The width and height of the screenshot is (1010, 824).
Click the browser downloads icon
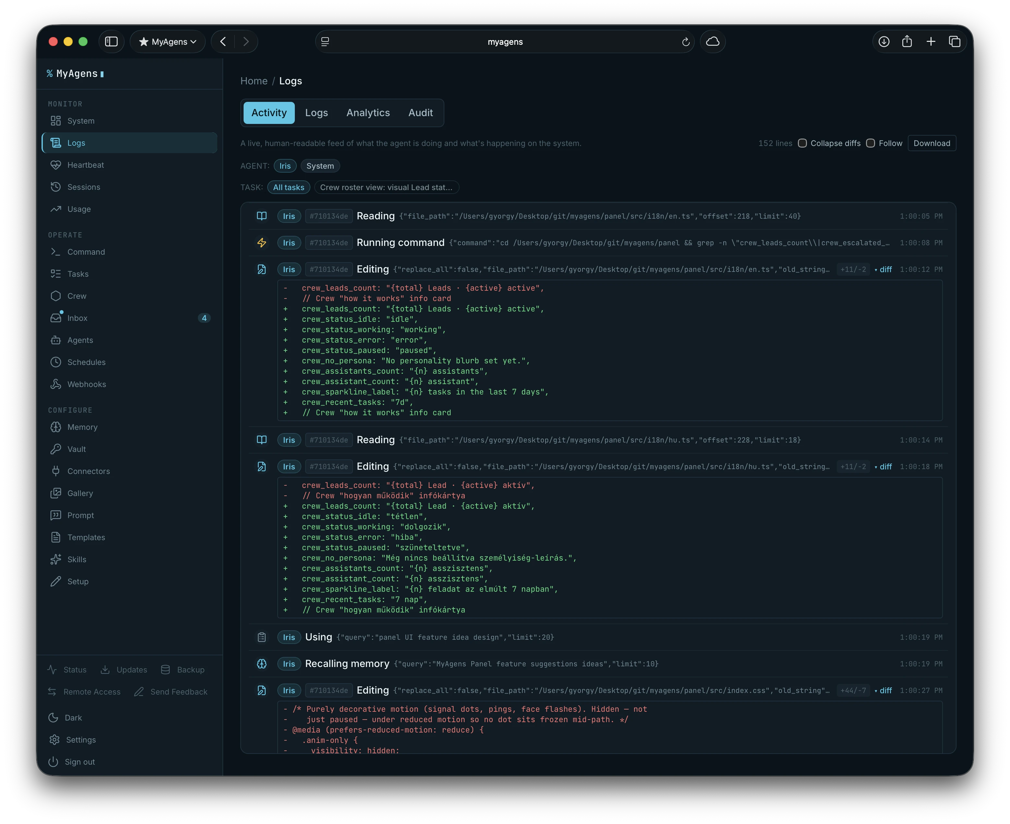click(884, 42)
